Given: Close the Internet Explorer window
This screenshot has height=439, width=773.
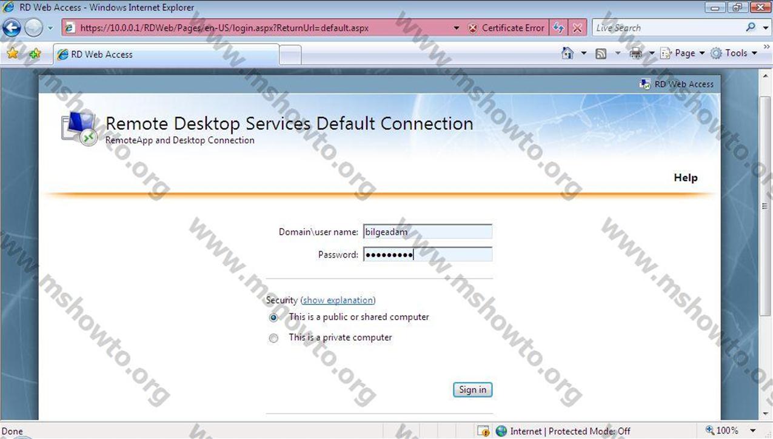Looking at the screenshot, I should pyautogui.click(x=759, y=7).
